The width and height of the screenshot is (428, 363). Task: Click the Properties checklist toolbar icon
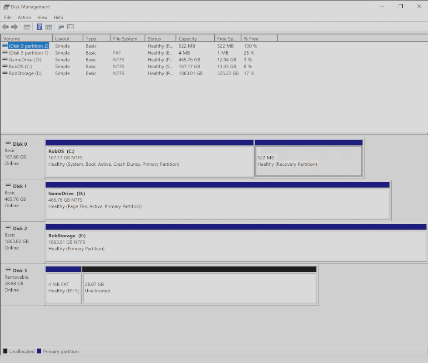click(71, 27)
